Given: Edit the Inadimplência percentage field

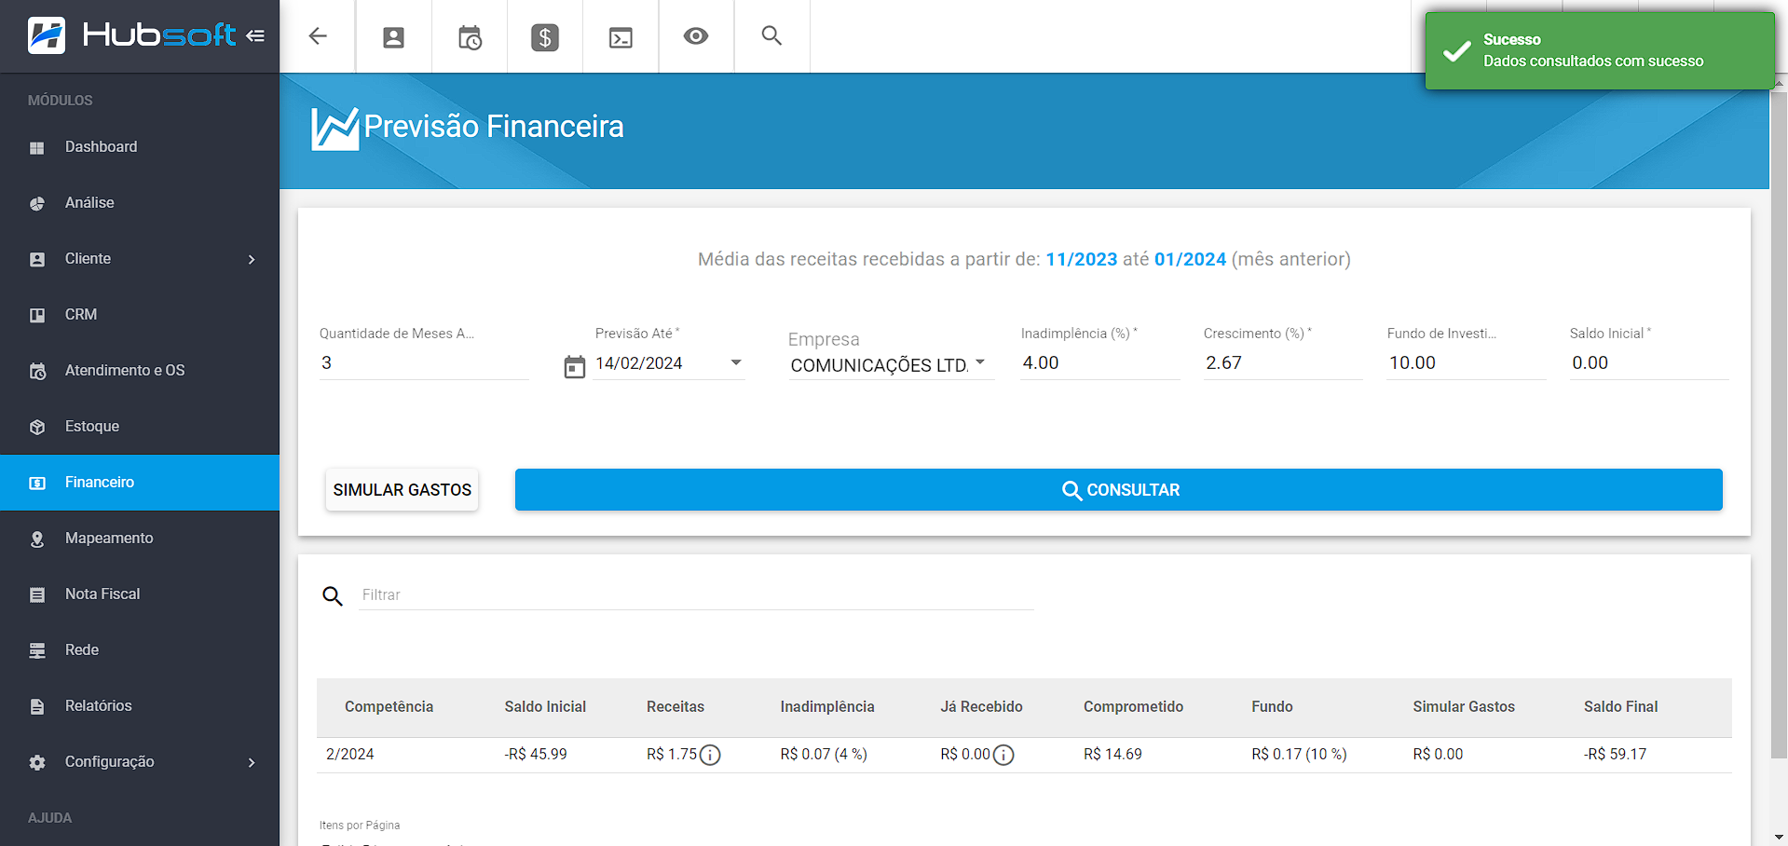Looking at the screenshot, I should tap(1100, 363).
